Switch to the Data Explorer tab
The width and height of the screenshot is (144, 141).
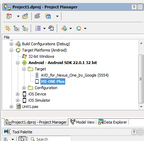[113, 122]
